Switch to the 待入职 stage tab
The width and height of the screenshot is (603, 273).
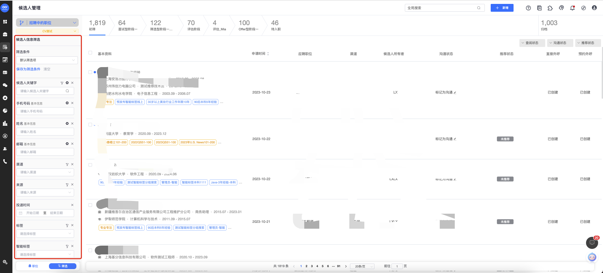[x=276, y=25]
